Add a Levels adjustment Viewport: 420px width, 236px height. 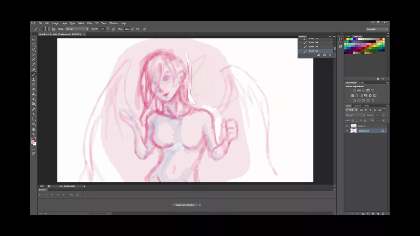359,90
